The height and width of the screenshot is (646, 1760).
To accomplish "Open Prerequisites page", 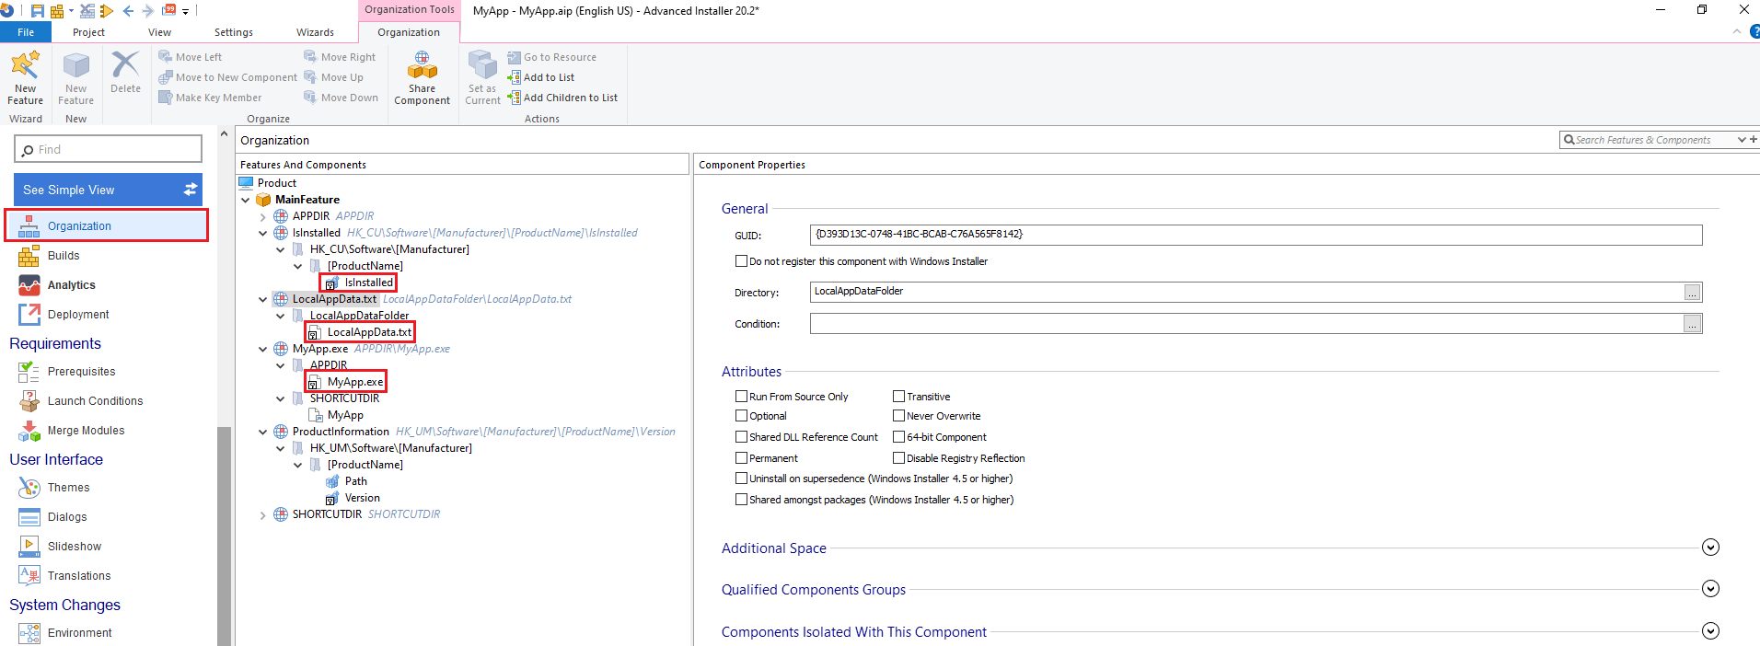I will click(81, 372).
